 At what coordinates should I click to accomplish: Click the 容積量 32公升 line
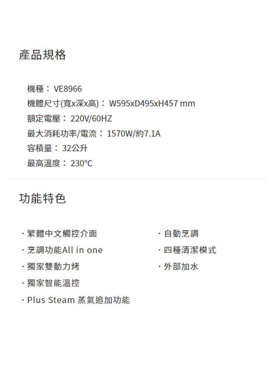point(57,148)
